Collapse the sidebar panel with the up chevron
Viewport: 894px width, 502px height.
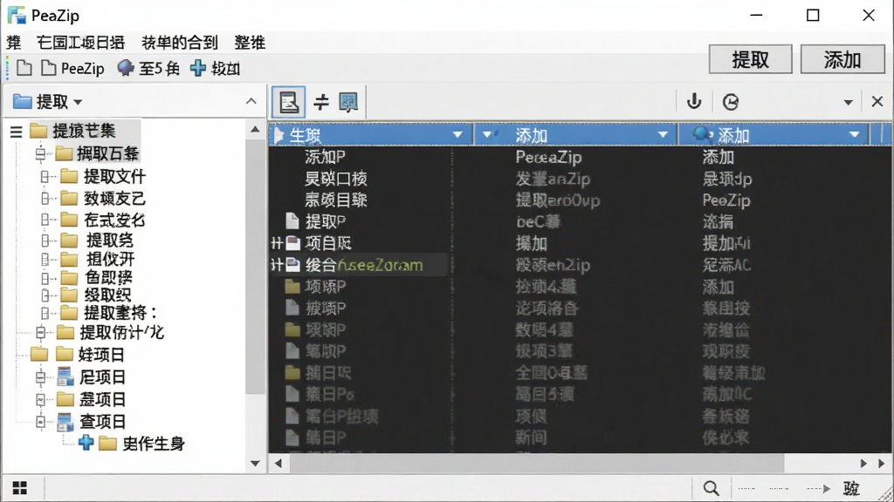pos(251,101)
